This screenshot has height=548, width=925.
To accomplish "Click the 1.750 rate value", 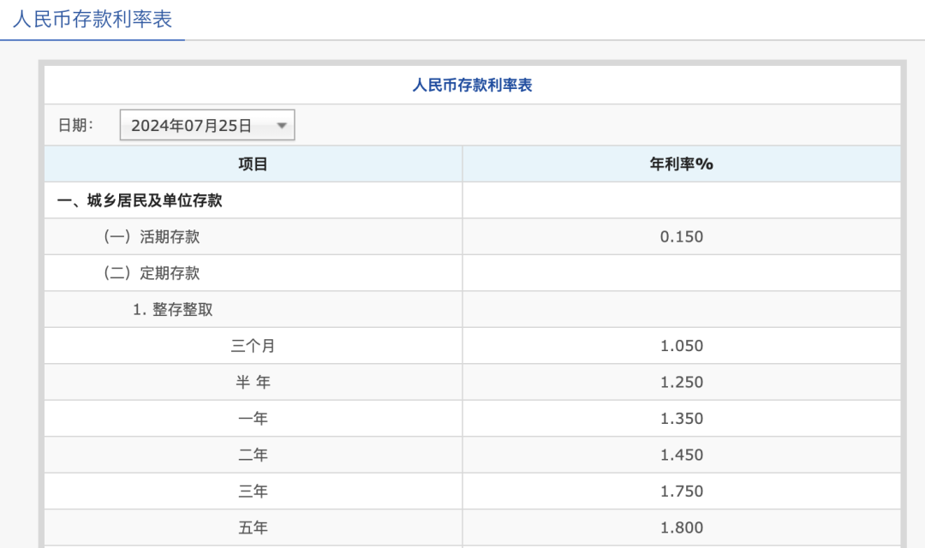I will (x=681, y=491).
